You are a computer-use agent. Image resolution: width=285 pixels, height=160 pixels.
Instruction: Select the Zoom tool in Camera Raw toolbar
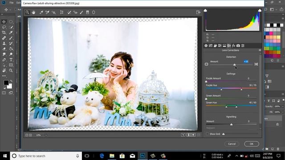(27, 12)
